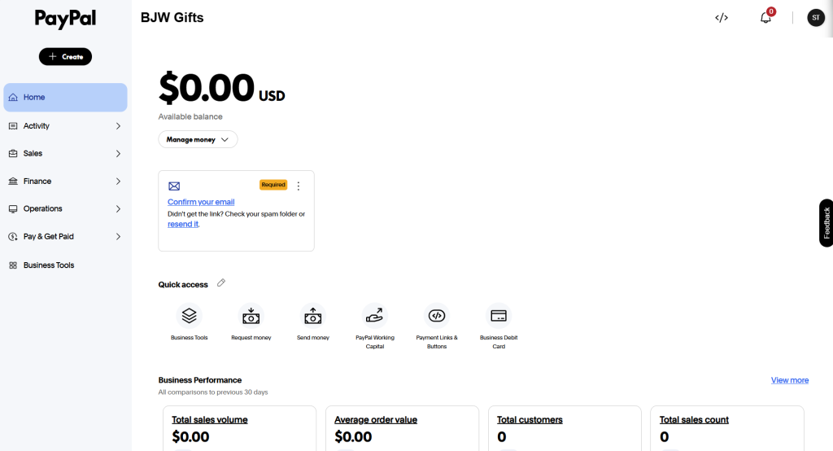Open the notifications bell
Viewport: 833px width, 451px height.
tap(765, 18)
